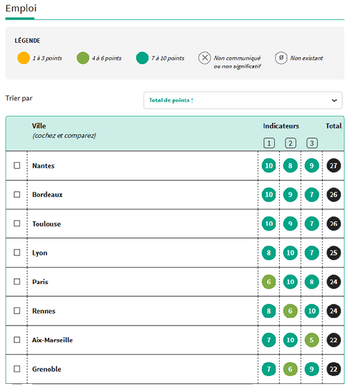Tick the Lyon comparison checkbox
This screenshot has width=350, height=389.
[17, 253]
